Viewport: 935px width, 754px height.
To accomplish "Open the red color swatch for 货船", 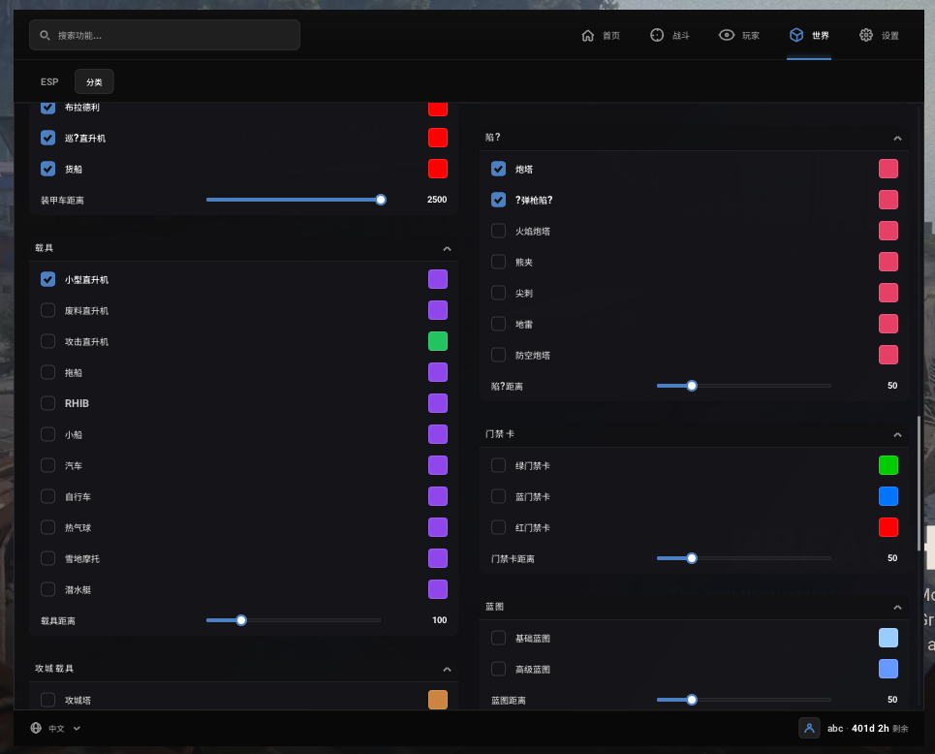I will point(438,169).
